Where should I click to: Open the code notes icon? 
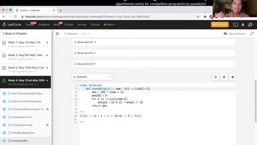215,77
